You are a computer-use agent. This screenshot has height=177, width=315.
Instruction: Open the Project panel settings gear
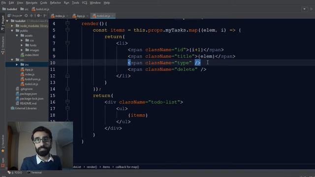pos(38,15)
